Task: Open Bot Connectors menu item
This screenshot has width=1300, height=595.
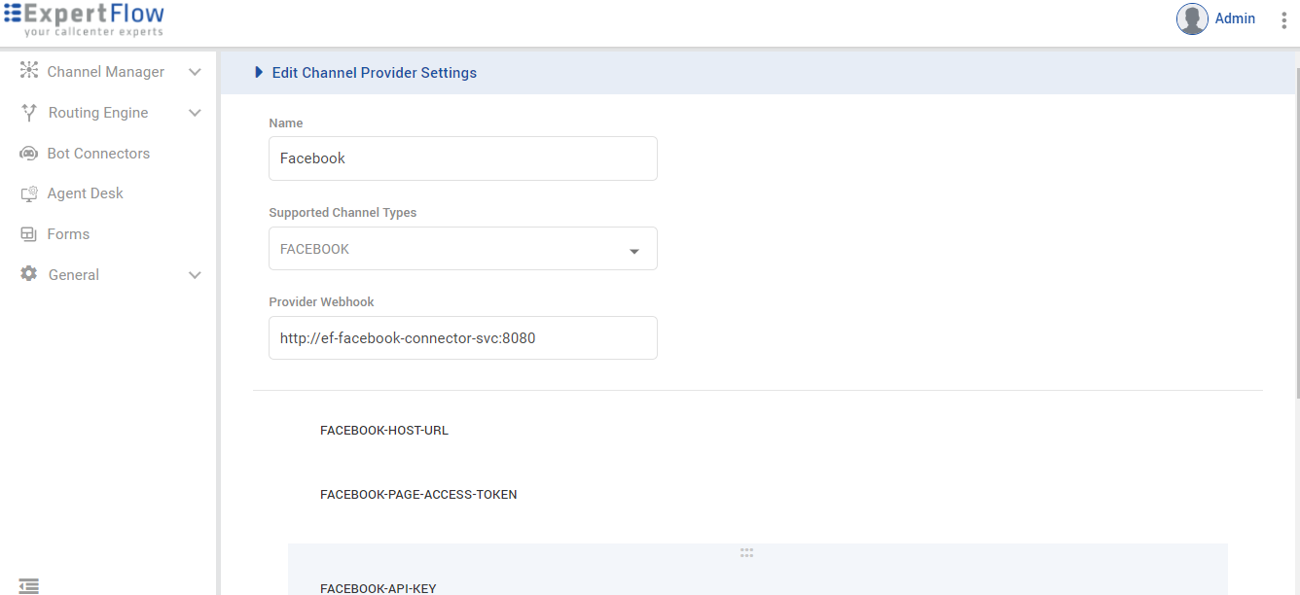Action: (x=98, y=154)
